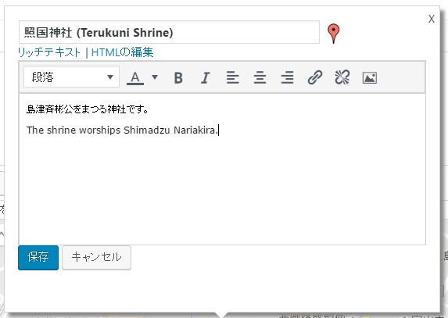Screen dimensions: 448x318
Task: Center align the text
Action: [x=260, y=77]
